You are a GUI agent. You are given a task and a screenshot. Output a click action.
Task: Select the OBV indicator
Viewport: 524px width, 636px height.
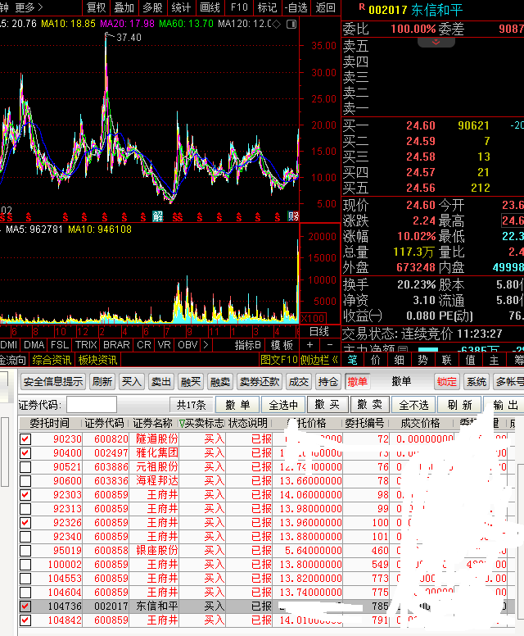(x=187, y=345)
